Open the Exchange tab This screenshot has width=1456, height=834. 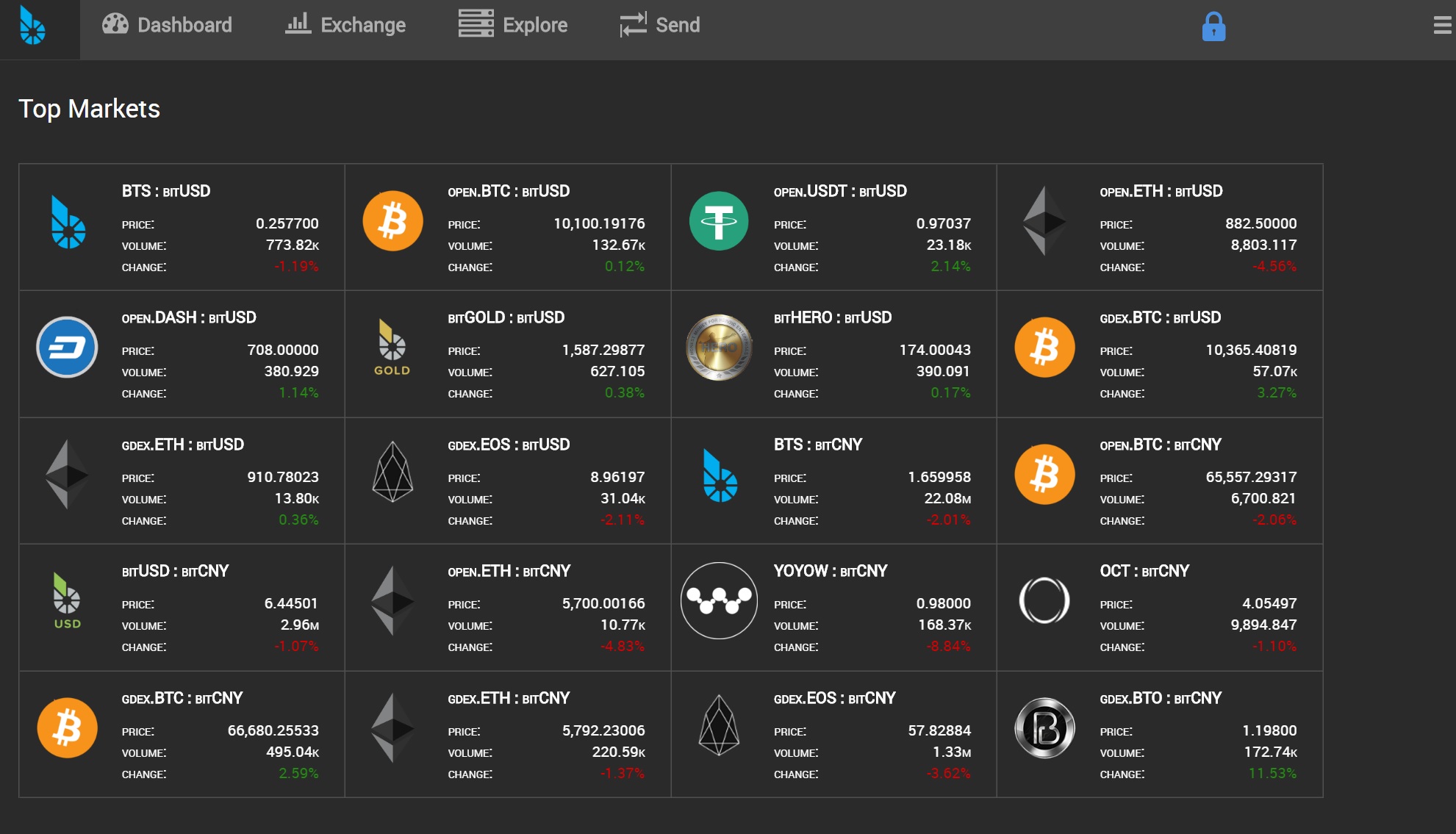tap(345, 25)
